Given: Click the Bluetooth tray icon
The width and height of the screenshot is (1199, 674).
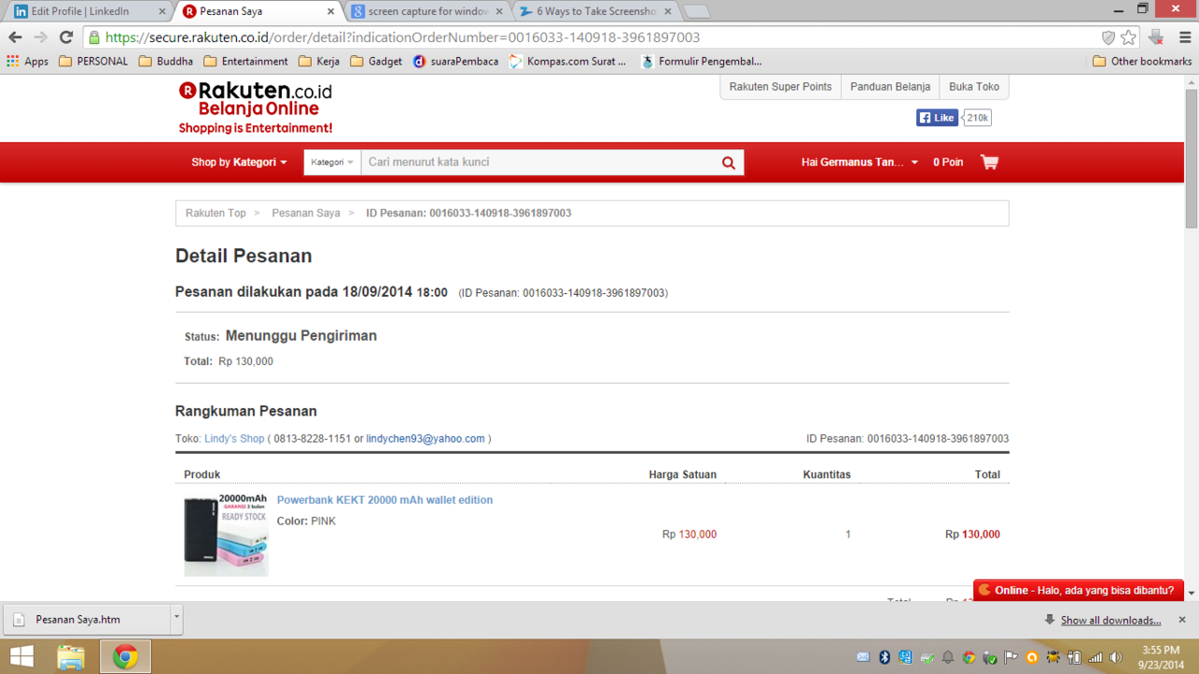Looking at the screenshot, I should (x=884, y=657).
